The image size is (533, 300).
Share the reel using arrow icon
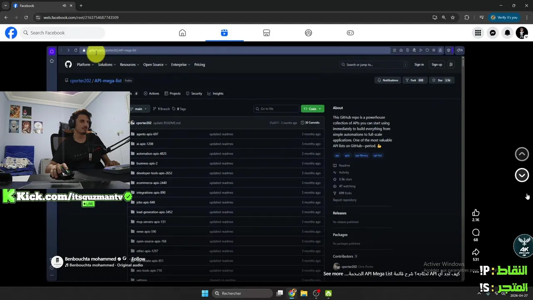point(476,252)
